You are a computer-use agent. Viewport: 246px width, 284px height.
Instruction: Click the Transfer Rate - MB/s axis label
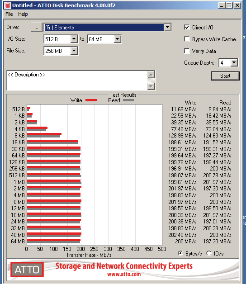pos(89,255)
